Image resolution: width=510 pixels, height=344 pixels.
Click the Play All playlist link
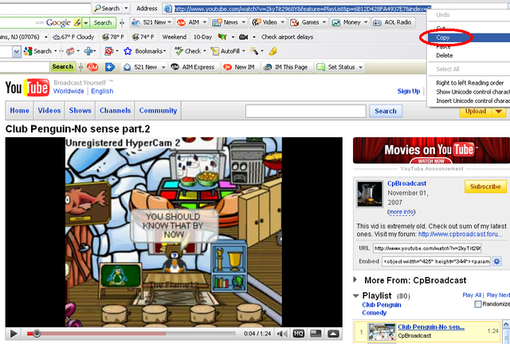pyautogui.click(x=472, y=295)
